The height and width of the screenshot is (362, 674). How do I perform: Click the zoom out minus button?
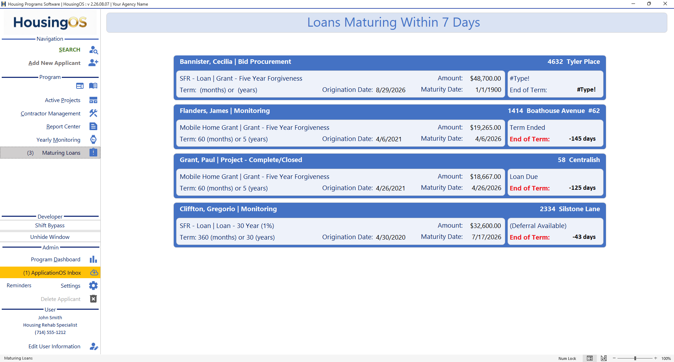(x=614, y=358)
